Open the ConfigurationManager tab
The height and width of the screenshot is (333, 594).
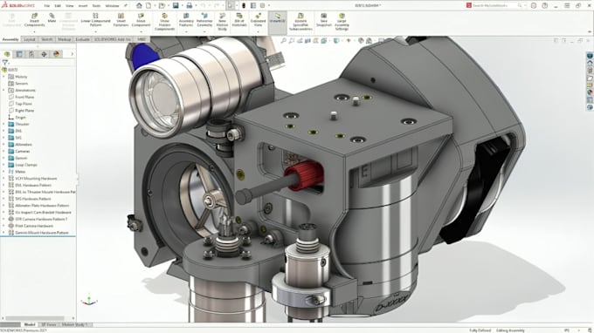[31, 54]
